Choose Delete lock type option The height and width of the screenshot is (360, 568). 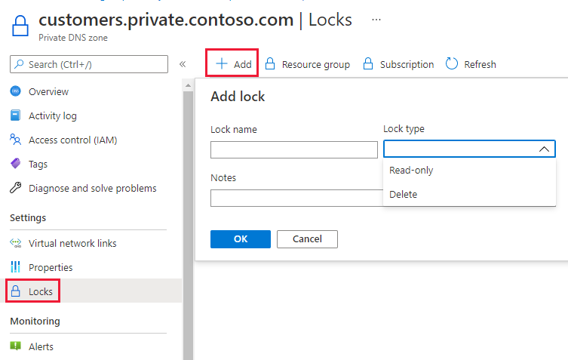[x=404, y=195]
